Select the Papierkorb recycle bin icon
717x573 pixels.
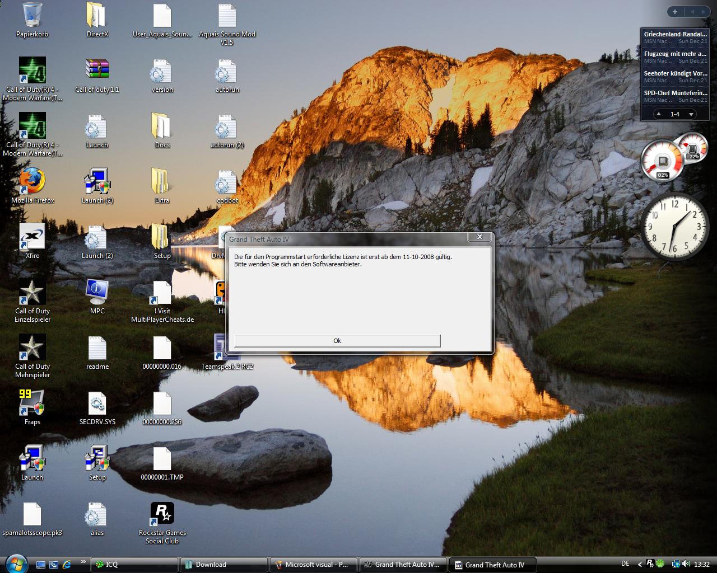pyautogui.click(x=32, y=16)
